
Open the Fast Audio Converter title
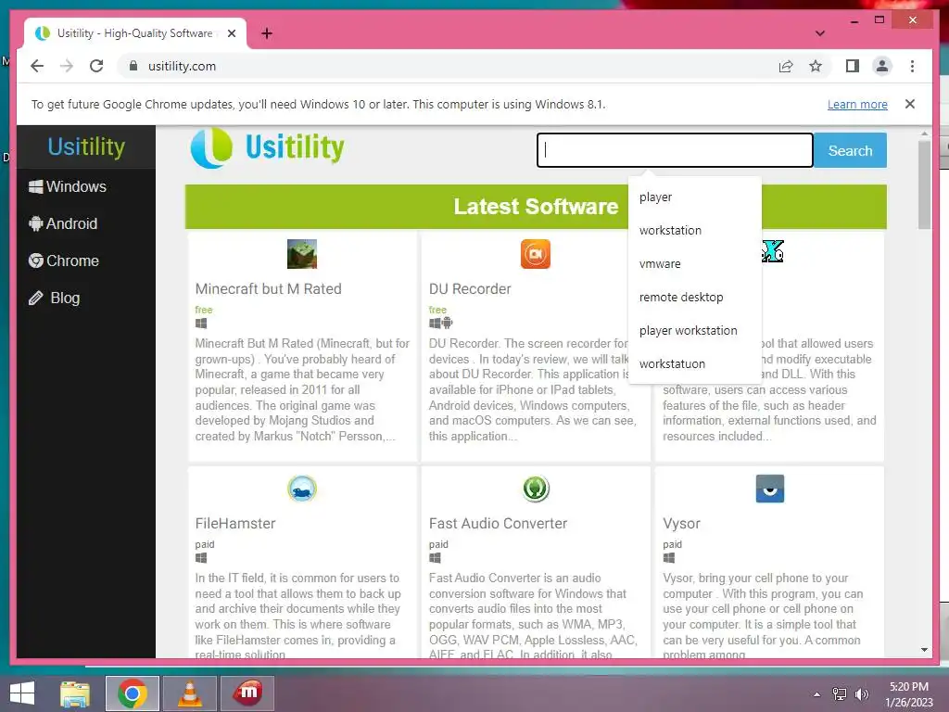point(498,523)
